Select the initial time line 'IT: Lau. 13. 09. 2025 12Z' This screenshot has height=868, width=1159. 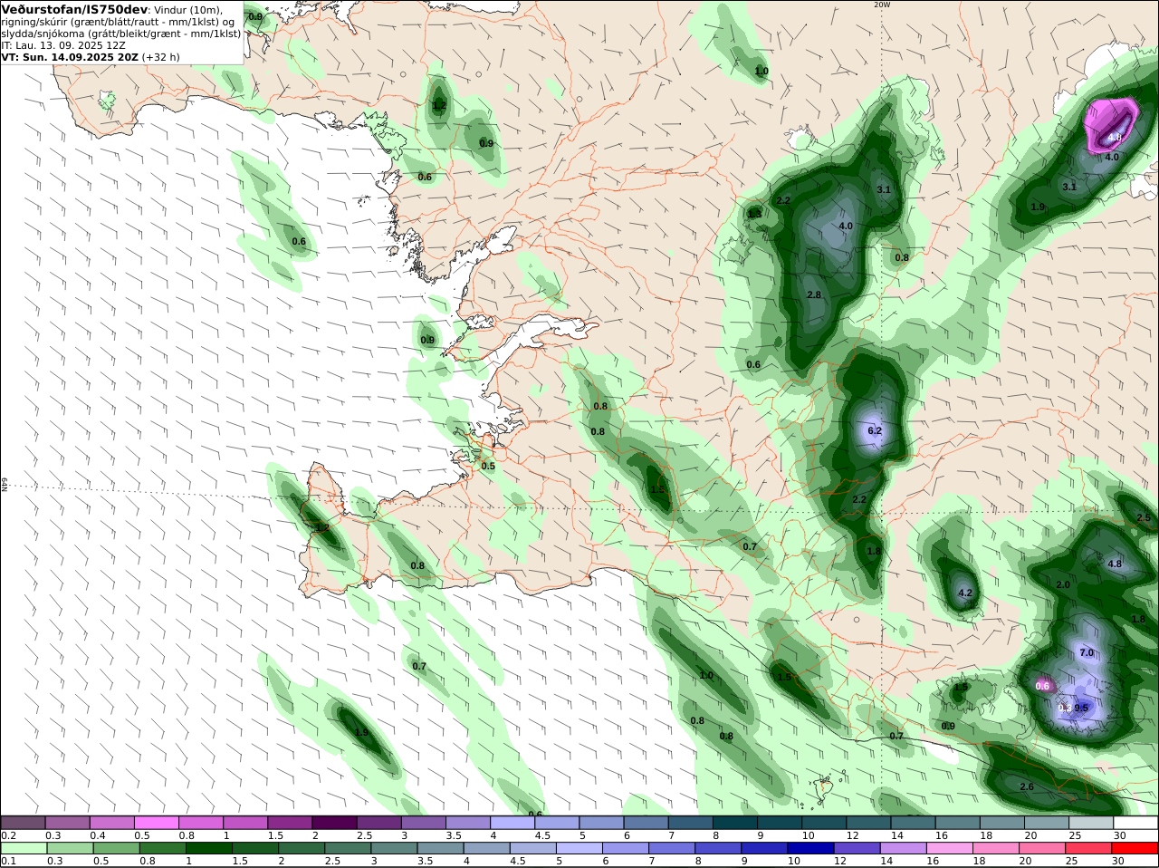[x=62, y=44]
